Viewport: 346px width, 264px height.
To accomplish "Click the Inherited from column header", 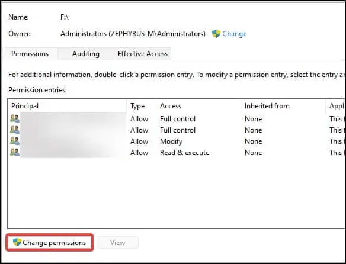I will 283,106.
